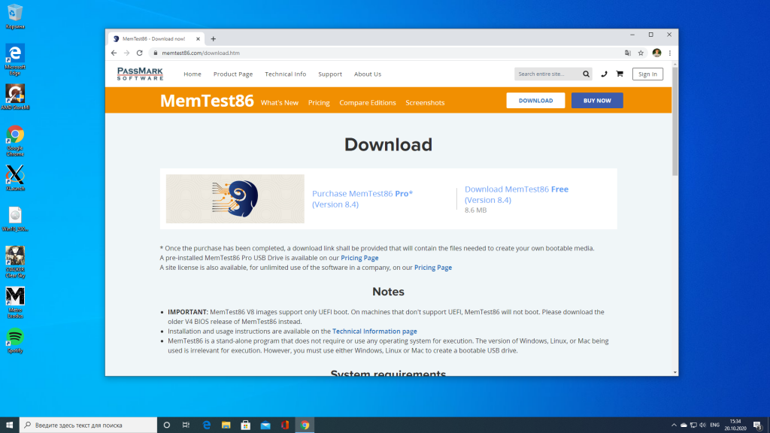Screen dimensions: 770x433
Task: Reload the page with the refresh icon
Action: point(139,53)
